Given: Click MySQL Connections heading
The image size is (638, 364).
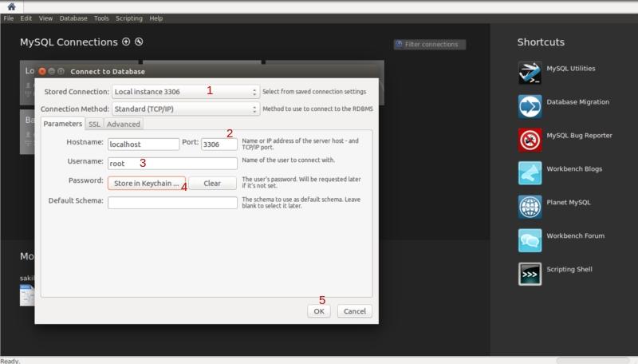Looking at the screenshot, I should coord(69,42).
